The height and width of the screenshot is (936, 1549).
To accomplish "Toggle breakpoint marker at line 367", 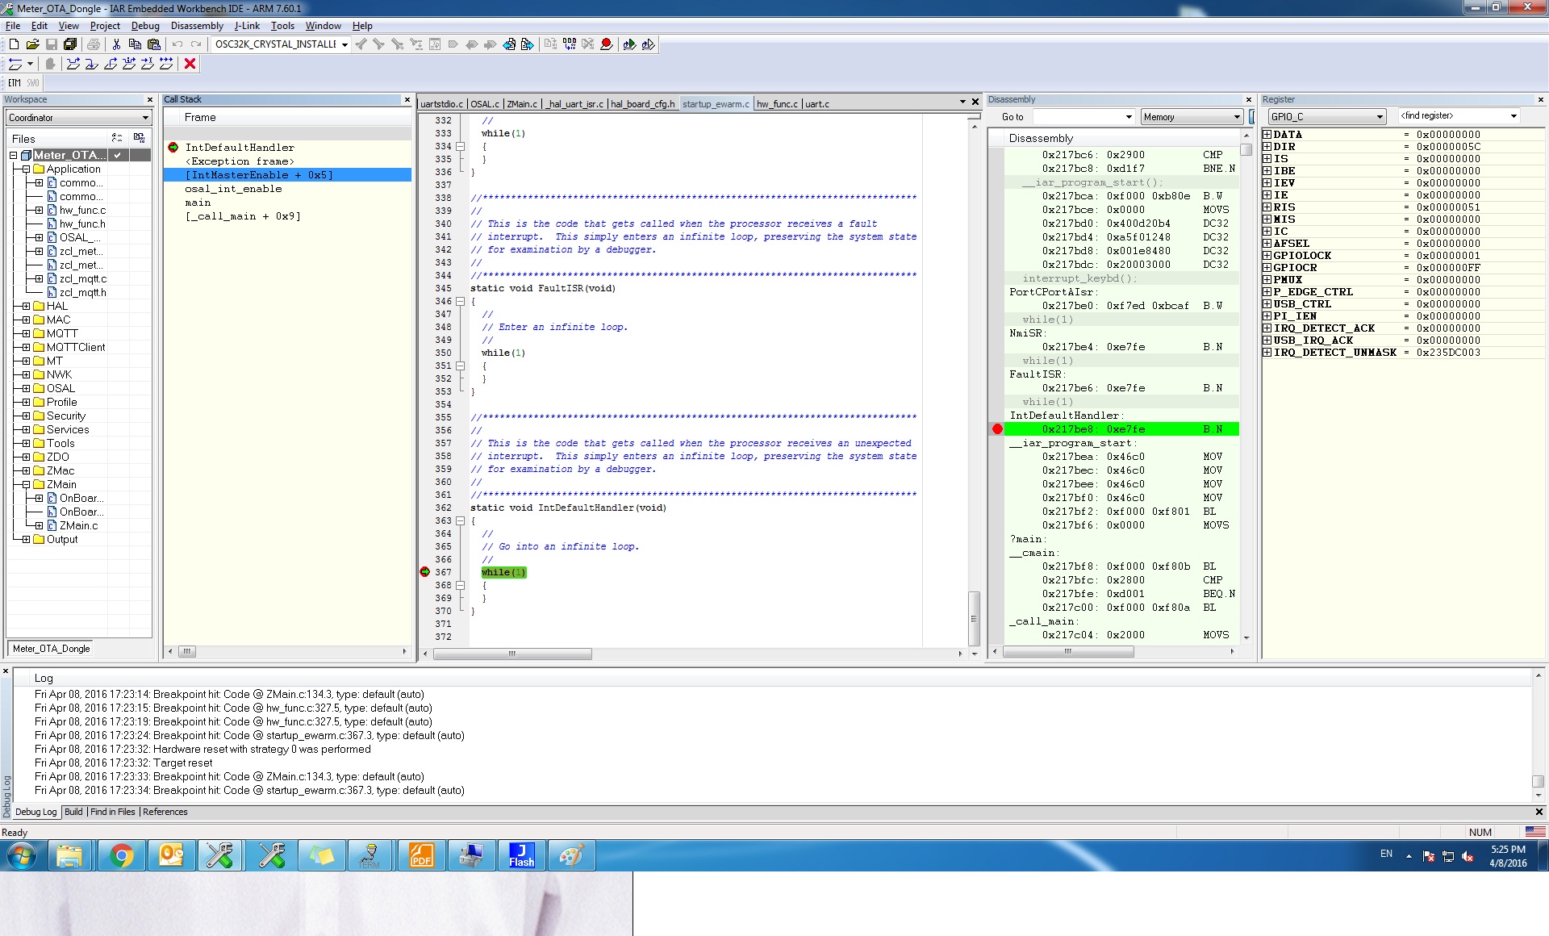I will tap(425, 572).
